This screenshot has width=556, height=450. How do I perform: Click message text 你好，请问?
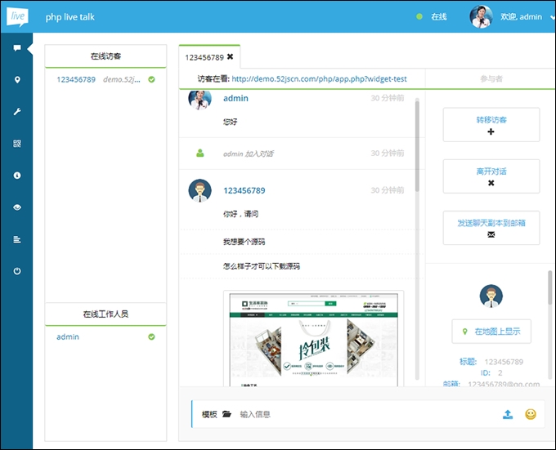[240, 214]
